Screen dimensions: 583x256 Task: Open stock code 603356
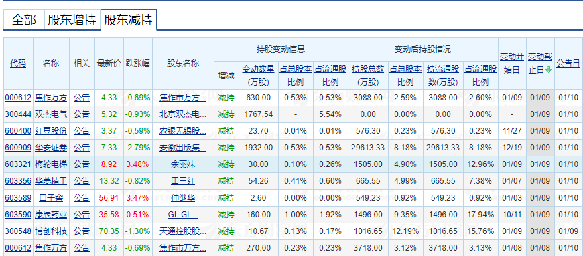tap(18, 181)
